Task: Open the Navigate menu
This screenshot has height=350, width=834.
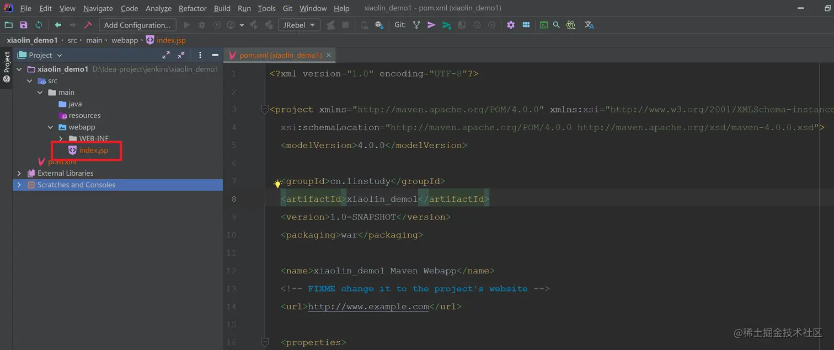Action: 98,8
